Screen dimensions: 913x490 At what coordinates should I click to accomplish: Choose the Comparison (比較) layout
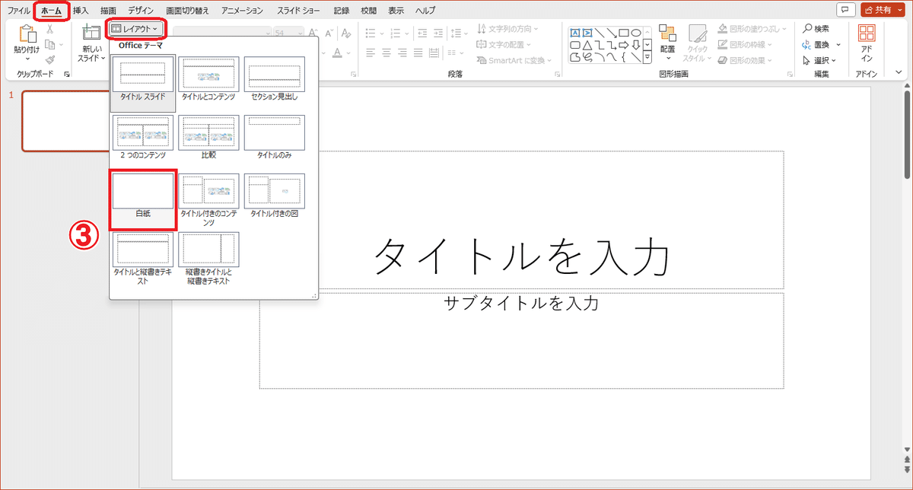click(208, 137)
